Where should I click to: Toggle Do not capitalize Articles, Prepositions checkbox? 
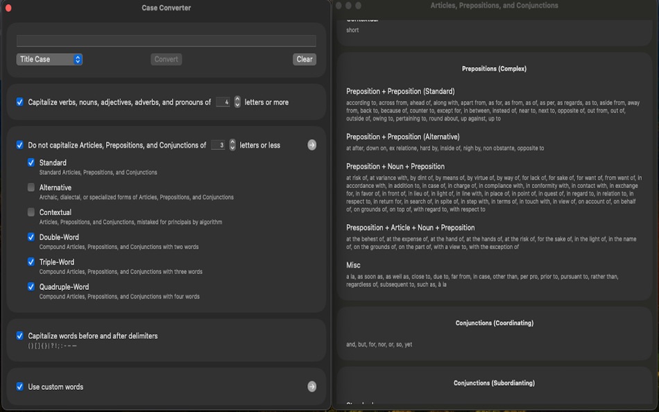(x=19, y=145)
